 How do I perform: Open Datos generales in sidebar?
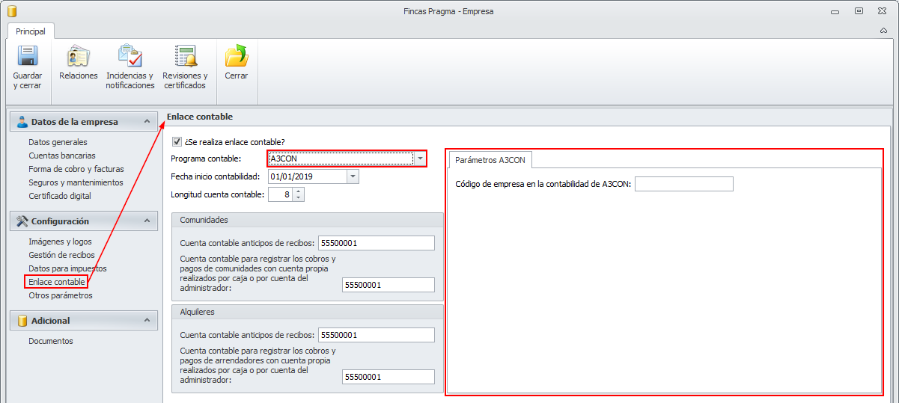[58, 142]
